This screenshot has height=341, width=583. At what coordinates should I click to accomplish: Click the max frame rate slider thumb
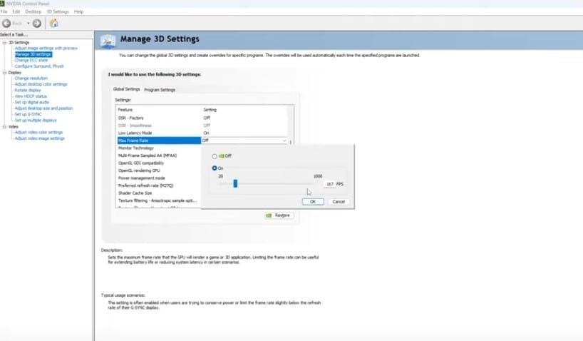point(235,183)
